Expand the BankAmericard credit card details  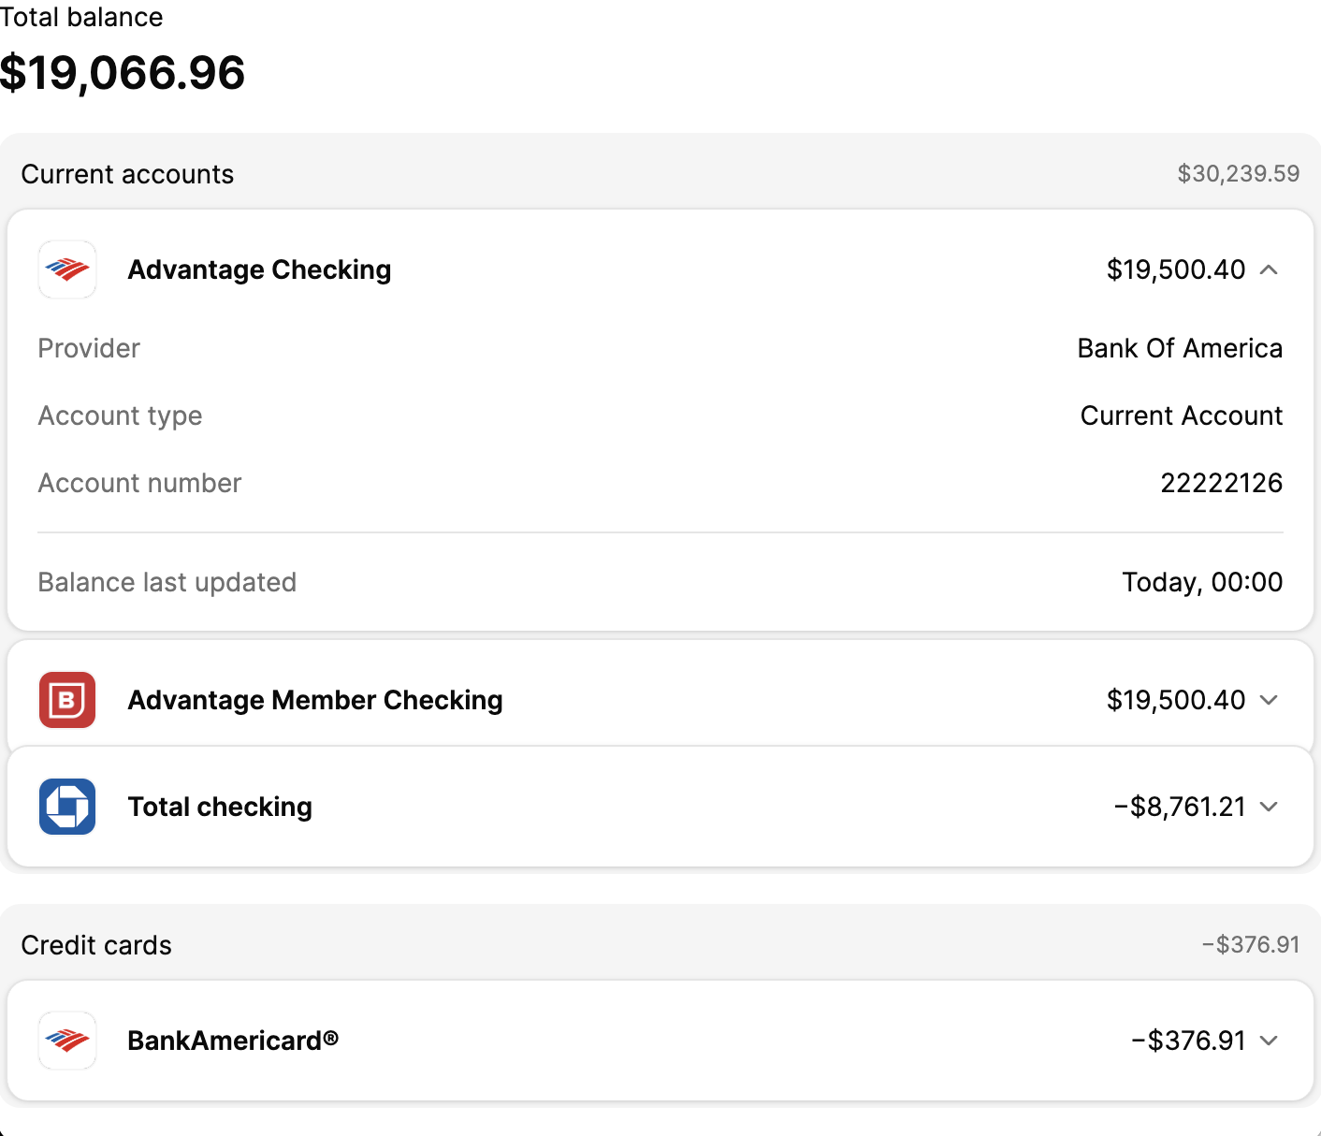click(1269, 1041)
